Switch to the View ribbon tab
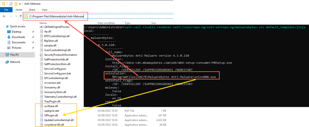 tap(45, 10)
